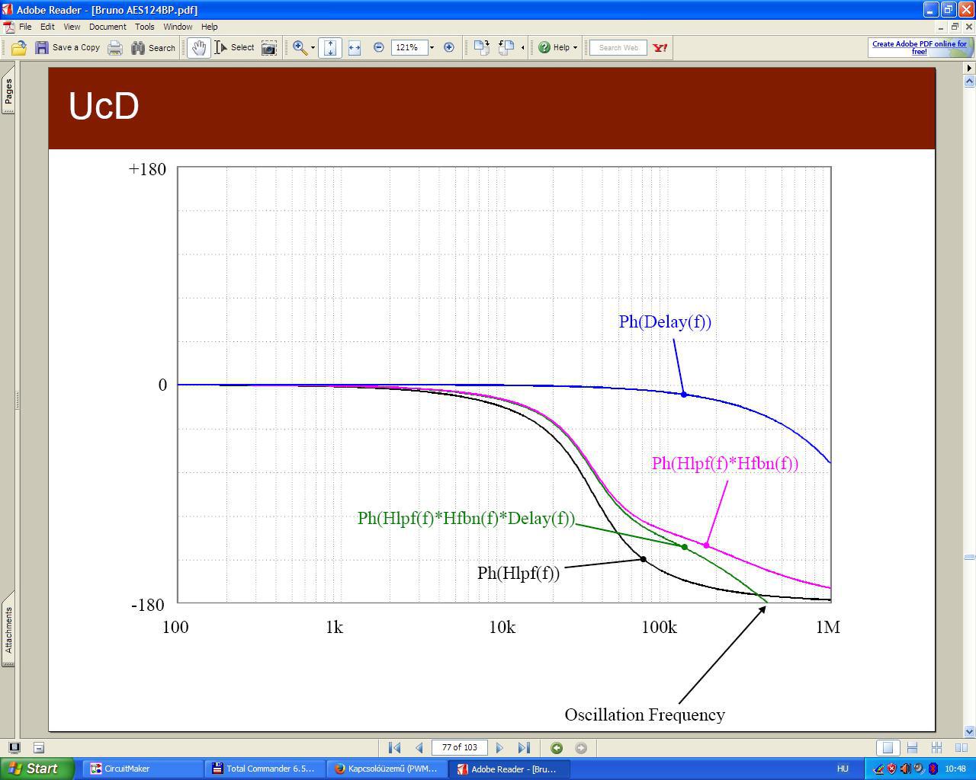Click the Print icon in toolbar
The image size is (976, 780).
pyautogui.click(x=115, y=48)
